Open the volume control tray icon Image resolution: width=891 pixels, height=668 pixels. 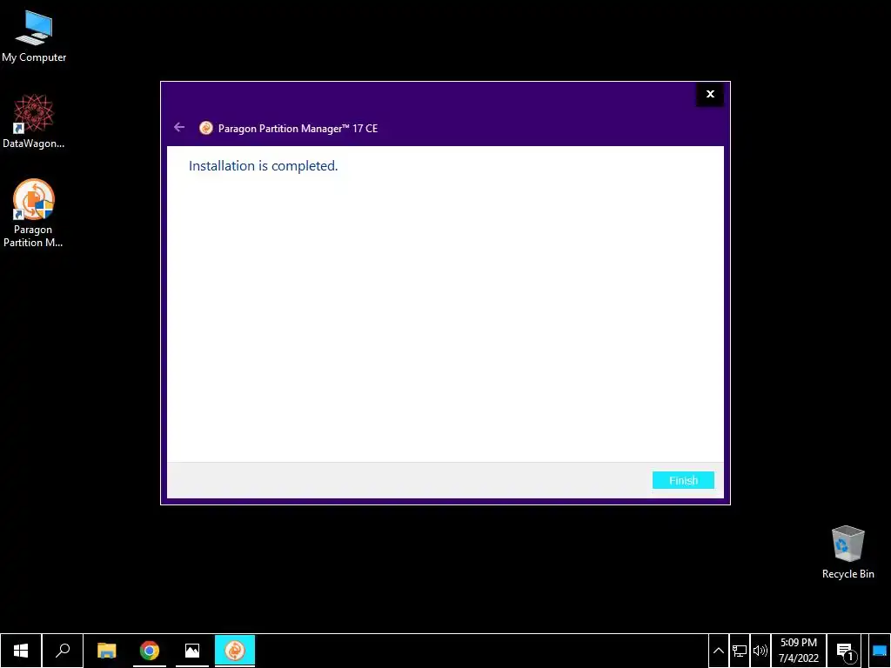pyautogui.click(x=760, y=651)
